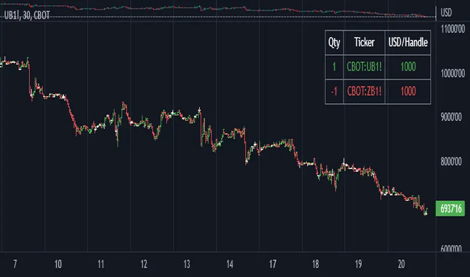Click date 17 on the time axis
470x277 pixels.
point(273,265)
